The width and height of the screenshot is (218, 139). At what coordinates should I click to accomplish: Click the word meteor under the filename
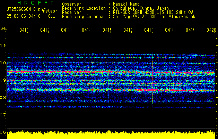[x=50, y=11]
